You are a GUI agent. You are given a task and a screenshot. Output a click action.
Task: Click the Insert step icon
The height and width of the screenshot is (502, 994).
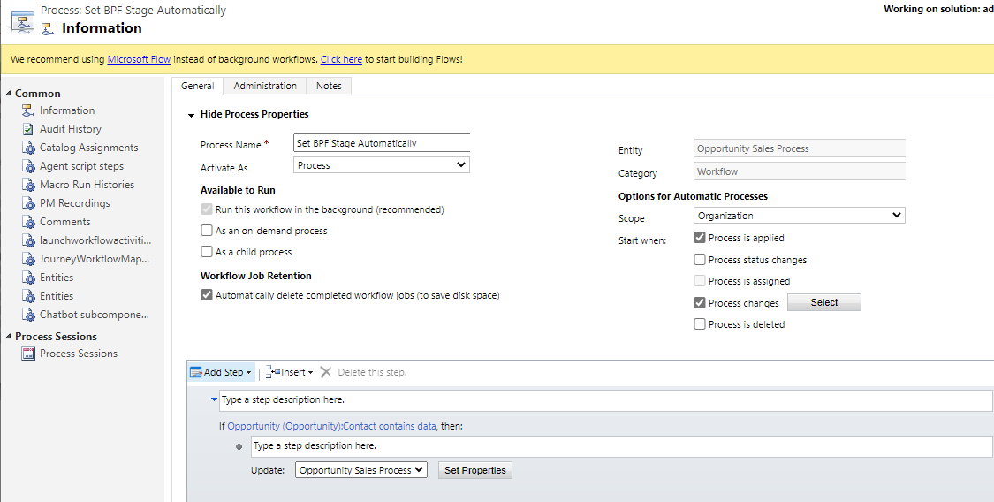click(x=273, y=372)
